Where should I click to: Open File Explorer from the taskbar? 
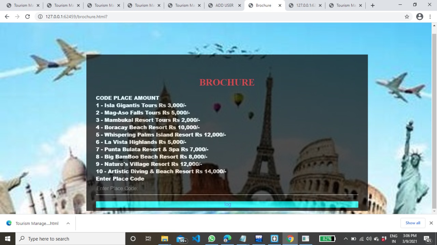point(165,239)
